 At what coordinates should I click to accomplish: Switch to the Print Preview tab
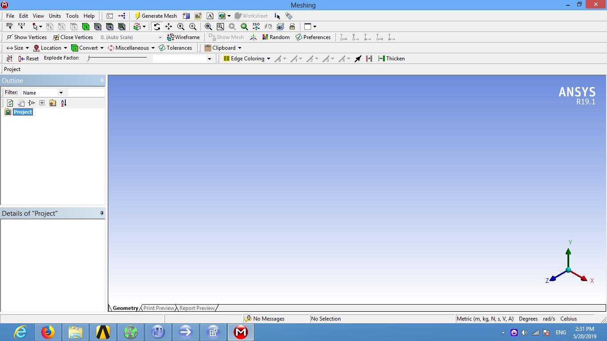(158, 308)
